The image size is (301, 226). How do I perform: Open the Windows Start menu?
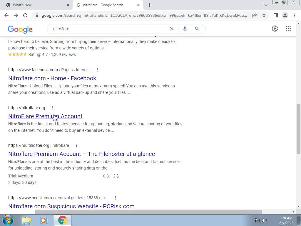(x=8, y=220)
